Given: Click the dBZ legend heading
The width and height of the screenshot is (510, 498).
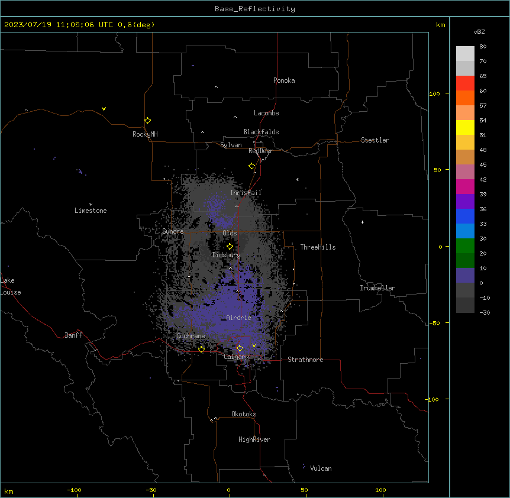Looking at the screenshot, I should click(x=479, y=31).
